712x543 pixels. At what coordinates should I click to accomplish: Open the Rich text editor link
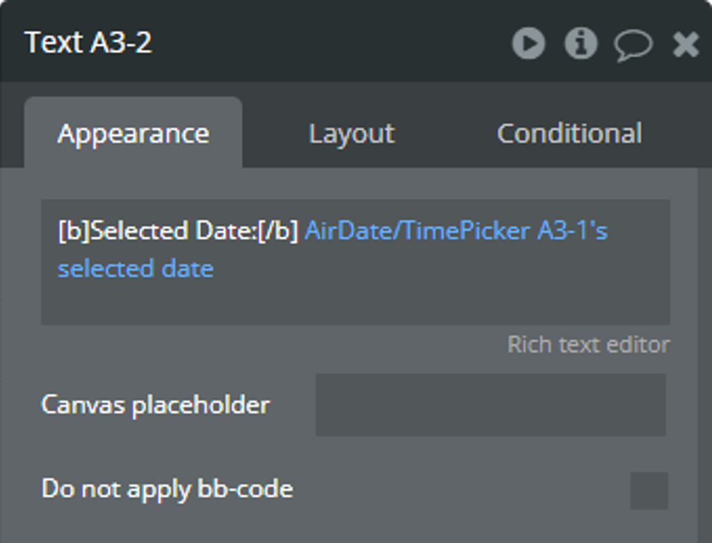pyautogui.click(x=588, y=345)
